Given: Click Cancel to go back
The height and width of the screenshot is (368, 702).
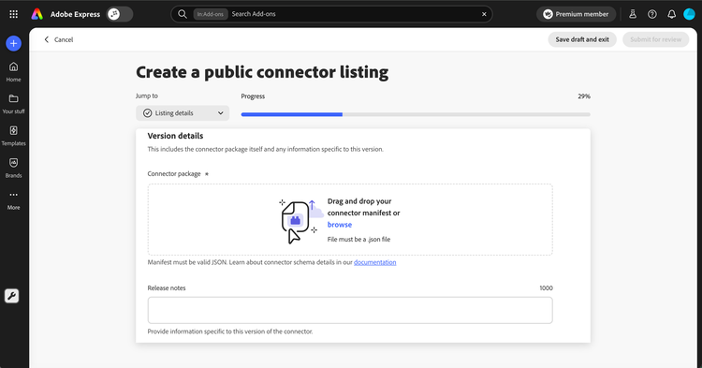Looking at the screenshot, I should [59, 40].
